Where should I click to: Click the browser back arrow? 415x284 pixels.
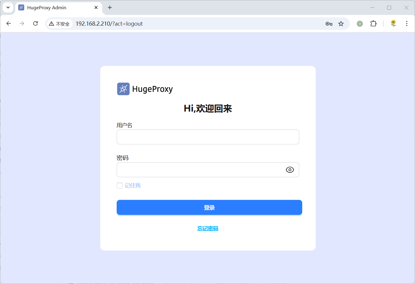click(x=8, y=23)
